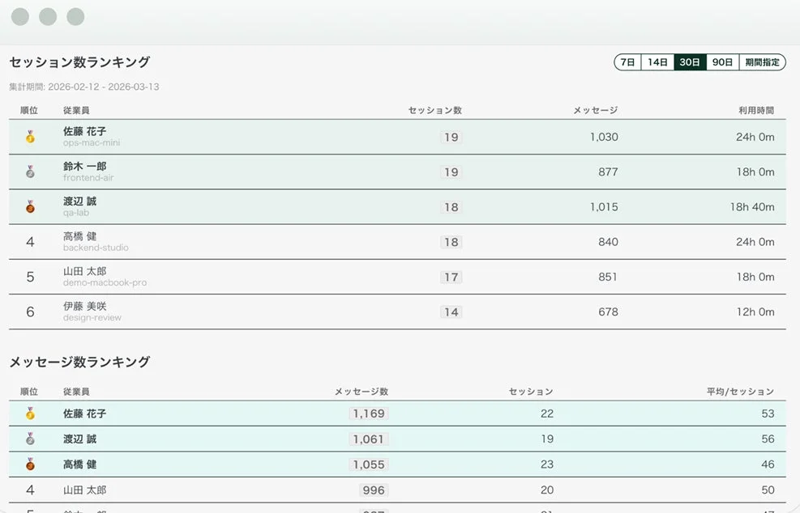Click the メッセージ数 column header
The image size is (800, 513).
(361, 391)
